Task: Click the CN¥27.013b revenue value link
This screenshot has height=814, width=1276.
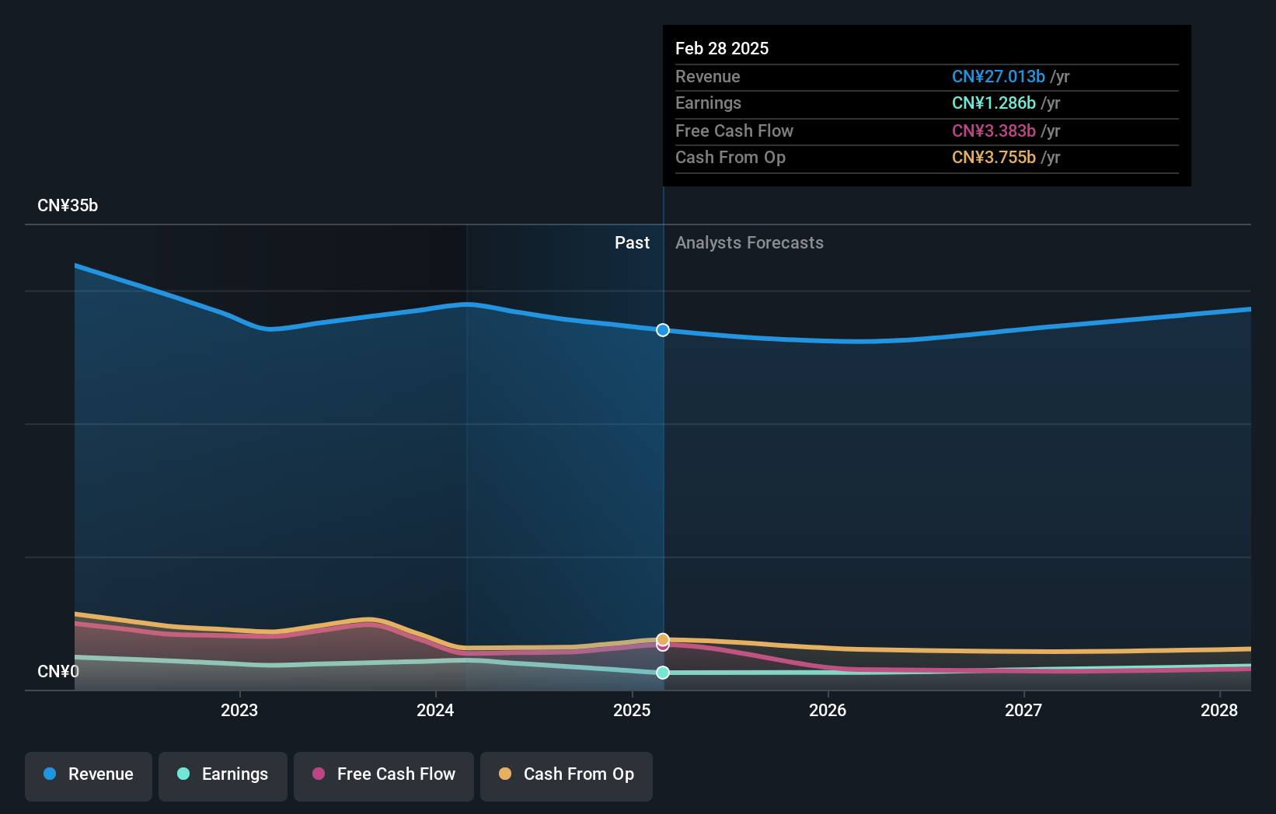Action: coord(998,76)
